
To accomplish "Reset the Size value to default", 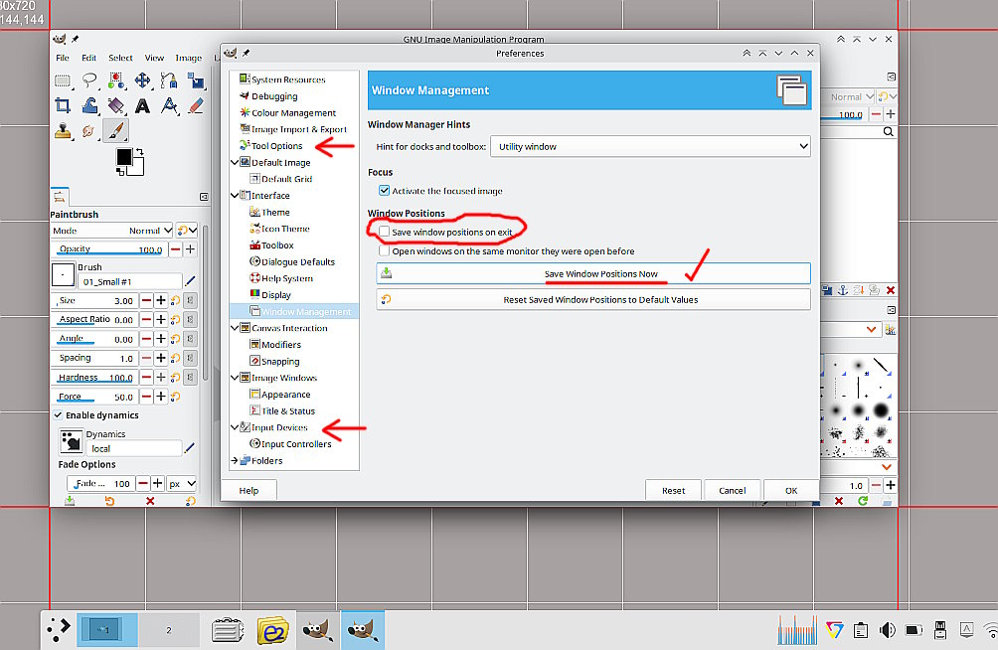I will point(176,300).
